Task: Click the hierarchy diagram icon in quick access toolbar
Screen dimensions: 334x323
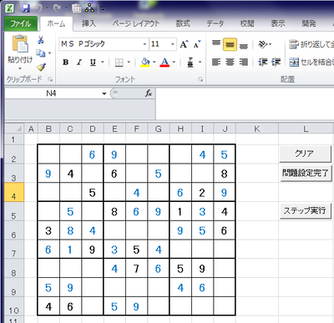Action: point(89,8)
